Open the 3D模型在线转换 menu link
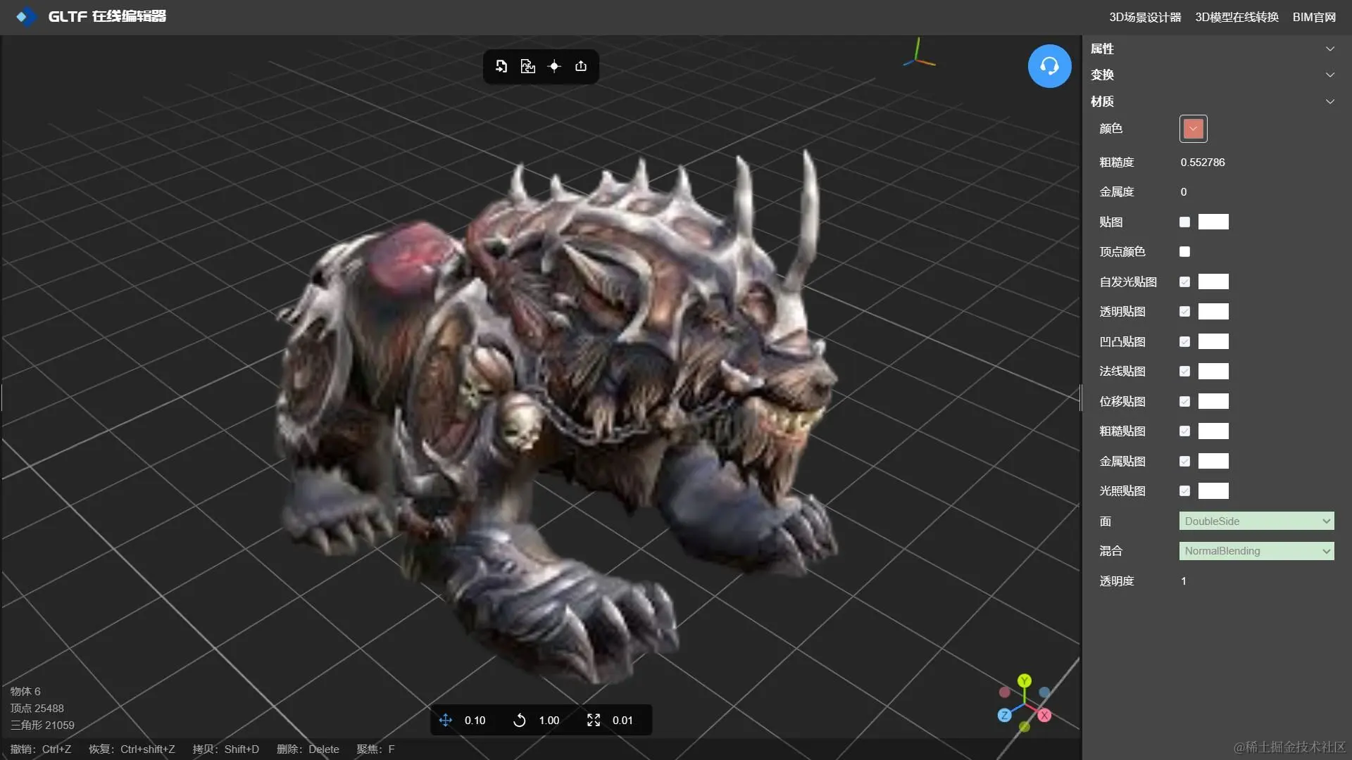This screenshot has height=760, width=1352. (1237, 17)
